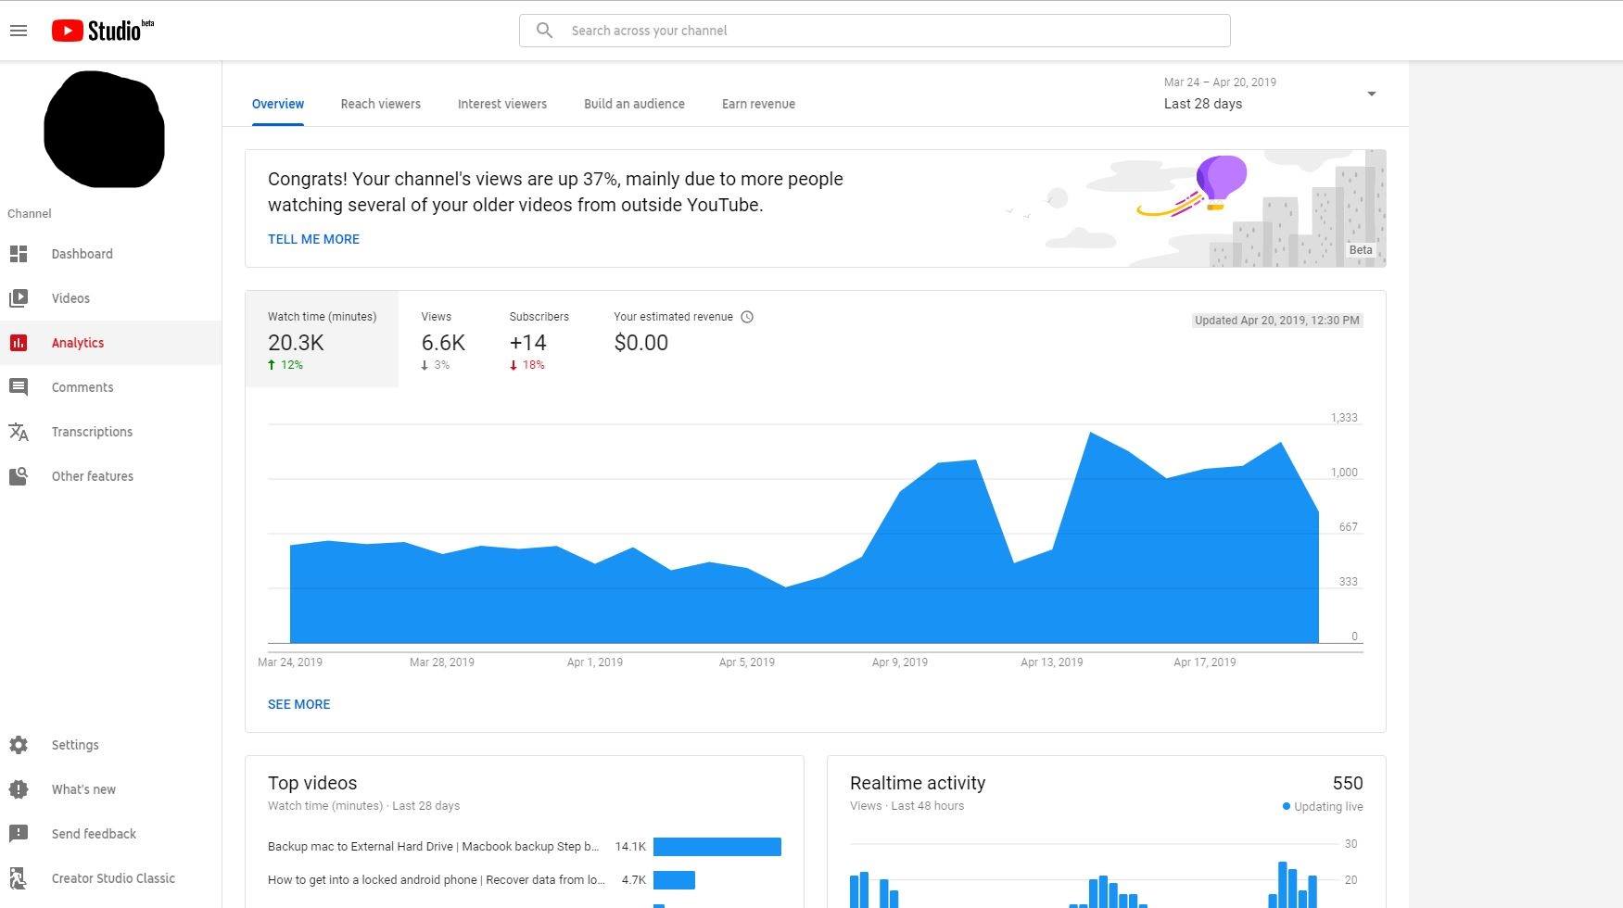
Task: Click the YouTube Studio logo
Action: pyautogui.click(x=102, y=31)
